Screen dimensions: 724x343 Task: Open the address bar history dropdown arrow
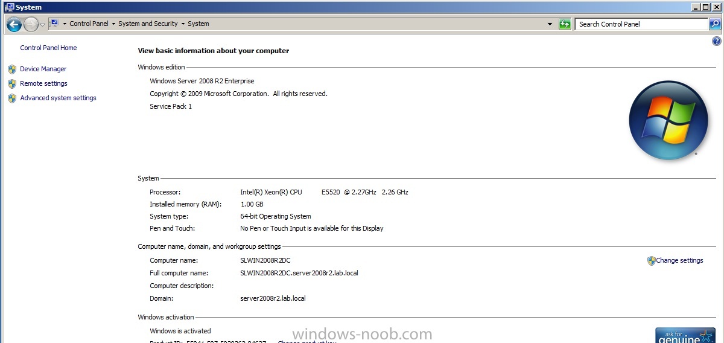tap(550, 24)
